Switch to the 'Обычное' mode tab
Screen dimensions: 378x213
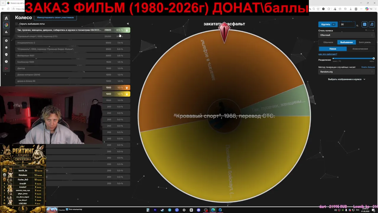pyautogui.click(x=328, y=42)
